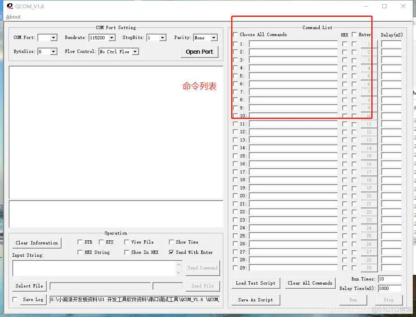Viewport: 416px width, 317px height.
Task: Click the Save As Script button
Action: [255, 300]
